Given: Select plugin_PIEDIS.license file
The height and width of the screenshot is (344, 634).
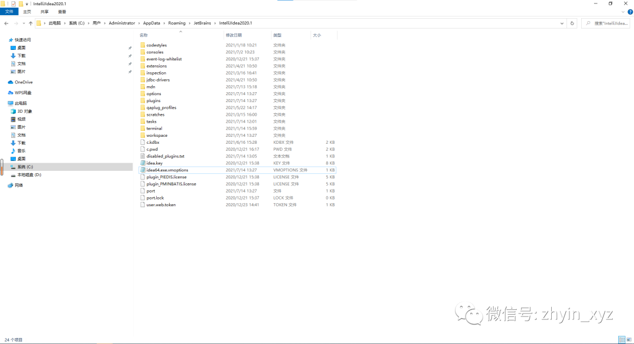Looking at the screenshot, I should 166,177.
